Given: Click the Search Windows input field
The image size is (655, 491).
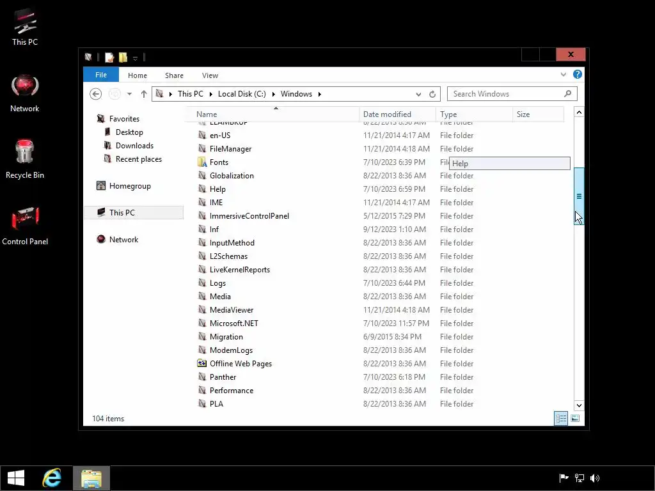Looking at the screenshot, I should (x=505, y=94).
